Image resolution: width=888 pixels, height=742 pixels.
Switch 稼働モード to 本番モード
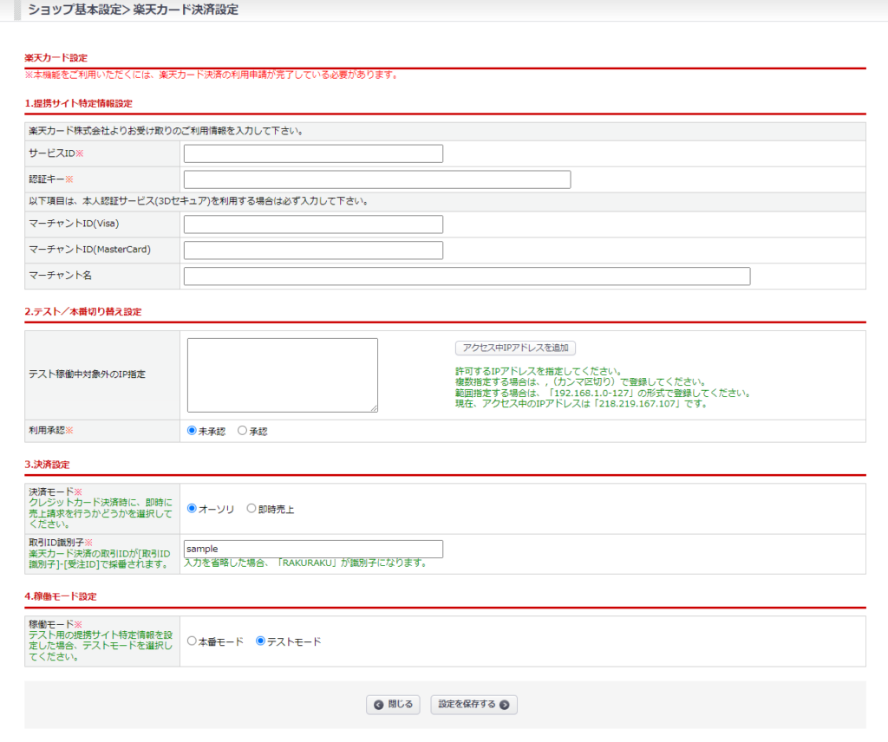(193, 641)
